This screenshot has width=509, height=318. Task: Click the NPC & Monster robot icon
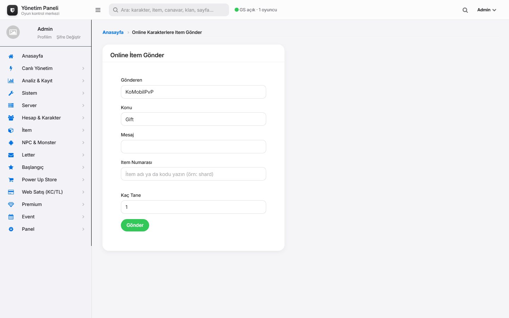(11, 143)
